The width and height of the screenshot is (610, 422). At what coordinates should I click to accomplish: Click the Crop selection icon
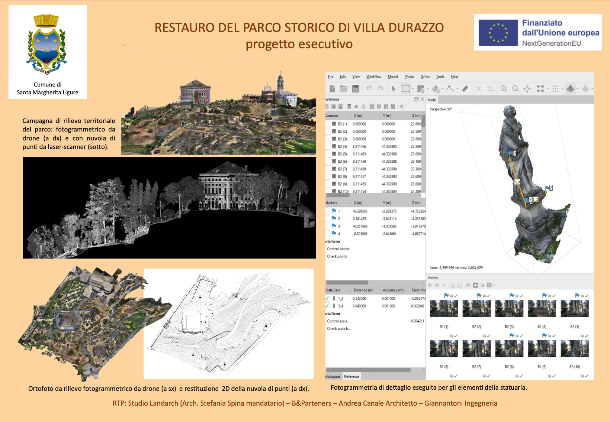(490, 88)
